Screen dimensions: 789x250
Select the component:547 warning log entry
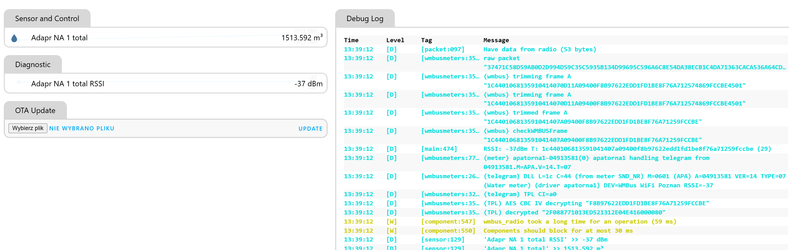point(448,222)
